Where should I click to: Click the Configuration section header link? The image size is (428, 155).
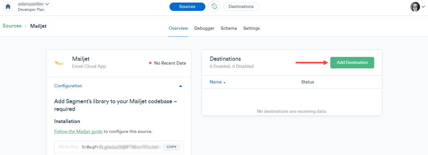pos(68,86)
